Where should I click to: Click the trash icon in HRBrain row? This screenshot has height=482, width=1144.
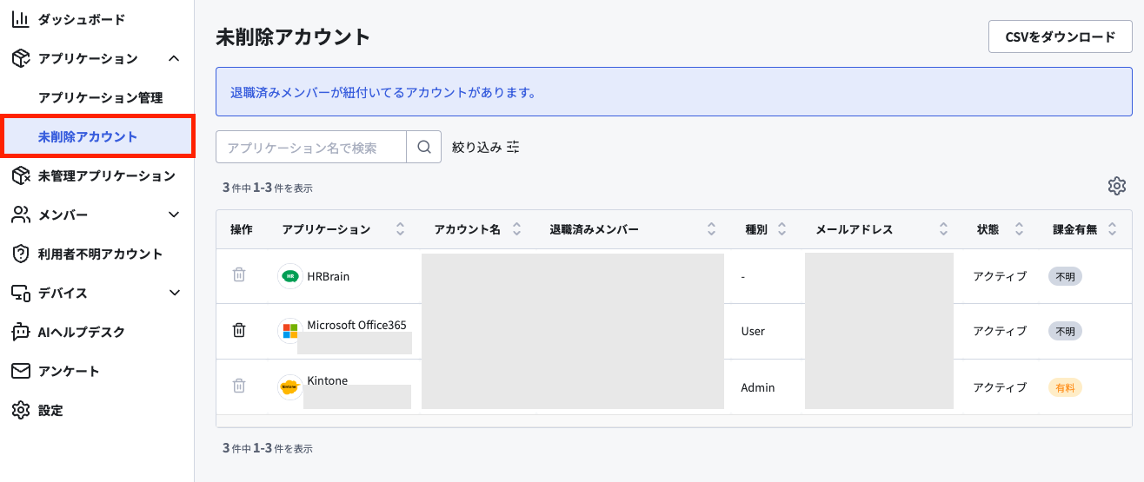[239, 274]
